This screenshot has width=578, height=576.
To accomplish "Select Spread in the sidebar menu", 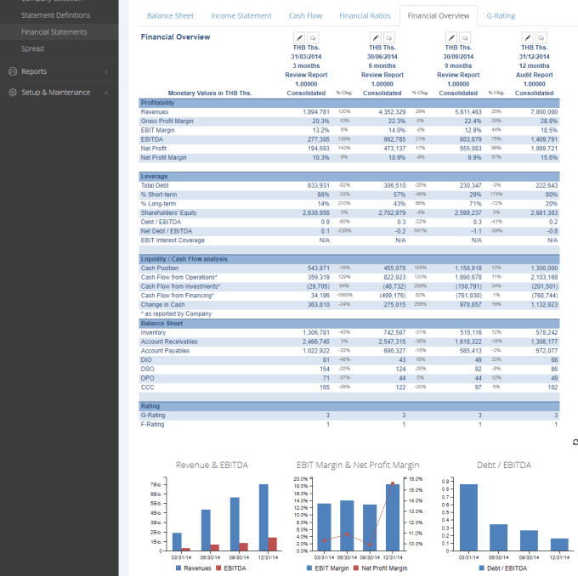I will [32, 49].
